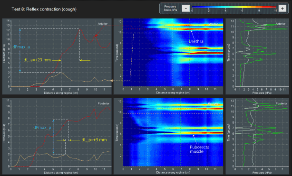Image resolution: width=292 pixels, height=176 pixels.
Task: Decrease pressure scale with the minus button
Action: pos(185,9)
